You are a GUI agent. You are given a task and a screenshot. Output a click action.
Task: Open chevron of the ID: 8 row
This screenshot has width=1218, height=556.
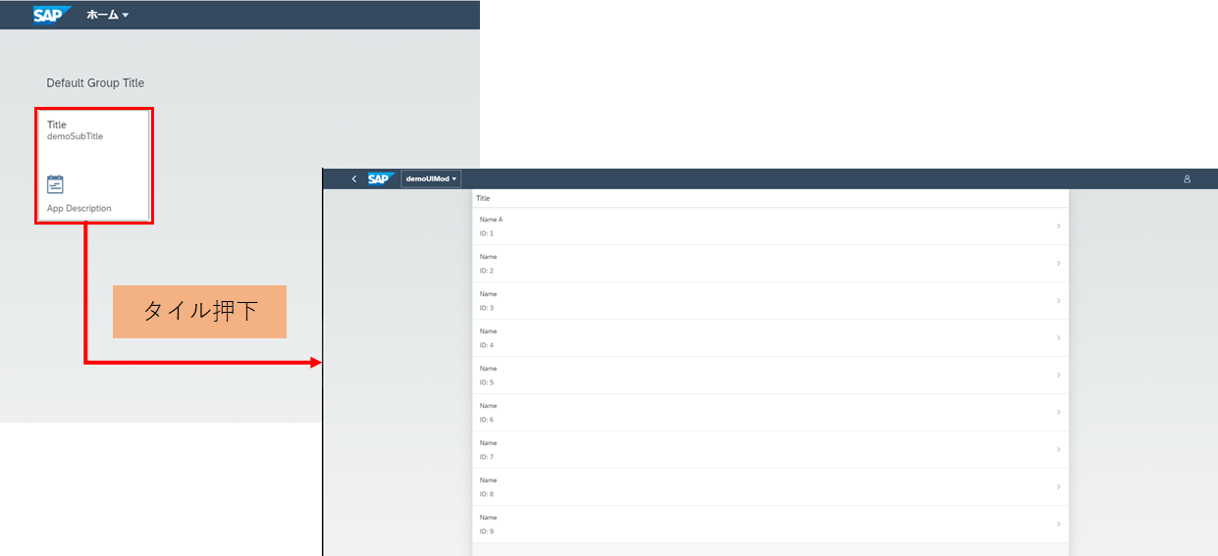1058,487
